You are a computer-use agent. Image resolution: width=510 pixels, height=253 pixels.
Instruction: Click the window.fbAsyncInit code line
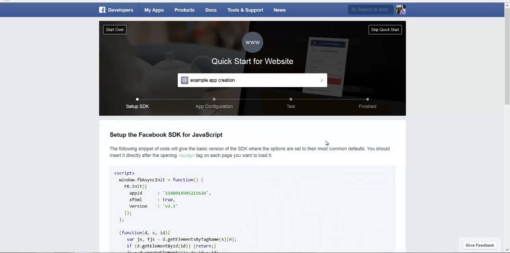(x=161, y=180)
